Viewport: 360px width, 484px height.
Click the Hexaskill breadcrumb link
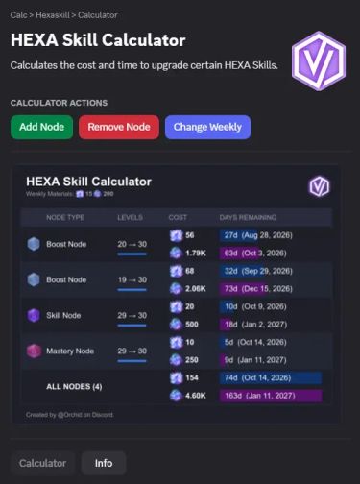[53, 15]
